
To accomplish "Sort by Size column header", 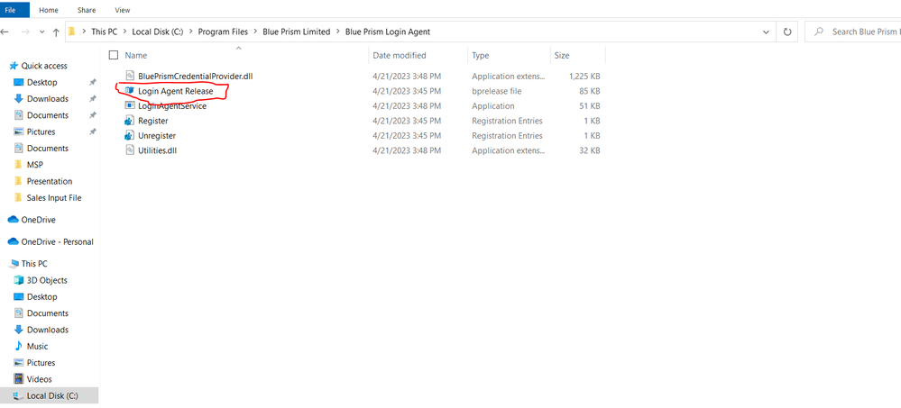I will [x=562, y=56].
